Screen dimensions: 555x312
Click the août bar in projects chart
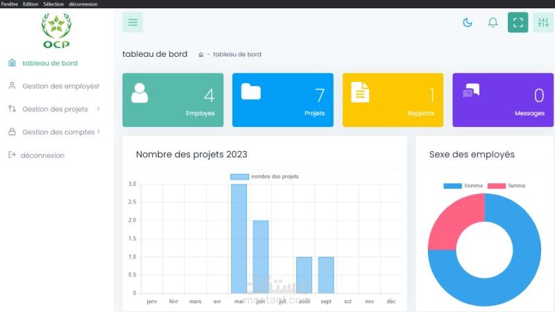pos(304,275)
